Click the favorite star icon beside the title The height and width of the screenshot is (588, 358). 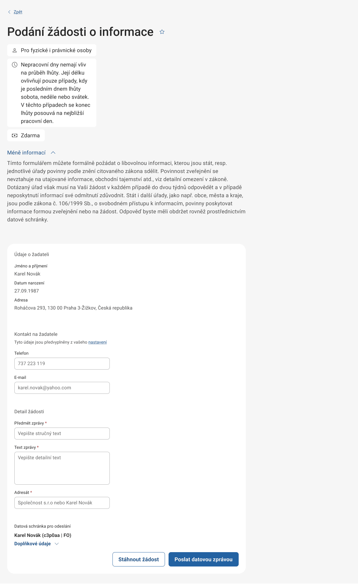click(162, 32)
